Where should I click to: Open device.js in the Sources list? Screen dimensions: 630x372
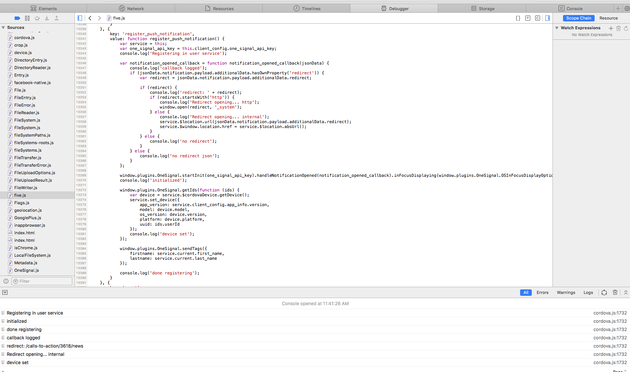click(23, 53)
